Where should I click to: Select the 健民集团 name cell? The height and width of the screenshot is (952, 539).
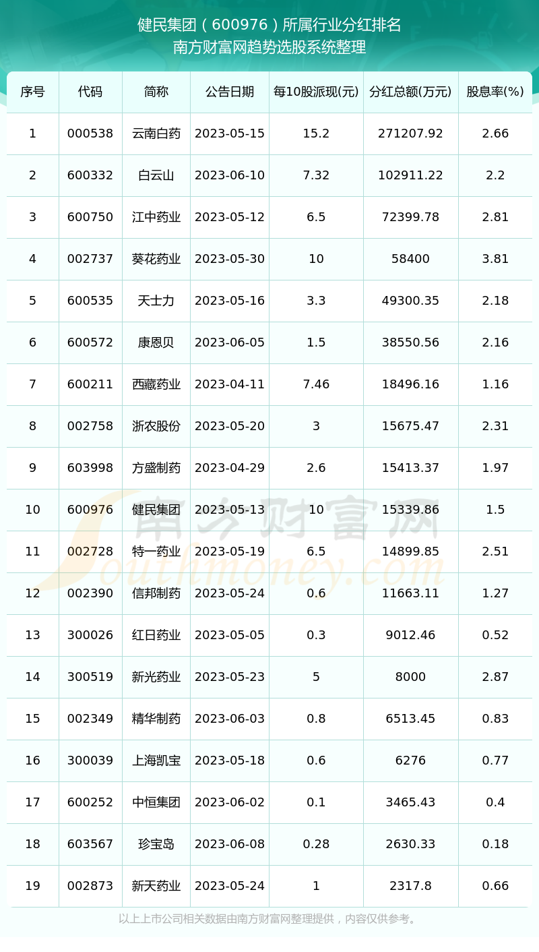pyautogui.click(x=156, y=510)
